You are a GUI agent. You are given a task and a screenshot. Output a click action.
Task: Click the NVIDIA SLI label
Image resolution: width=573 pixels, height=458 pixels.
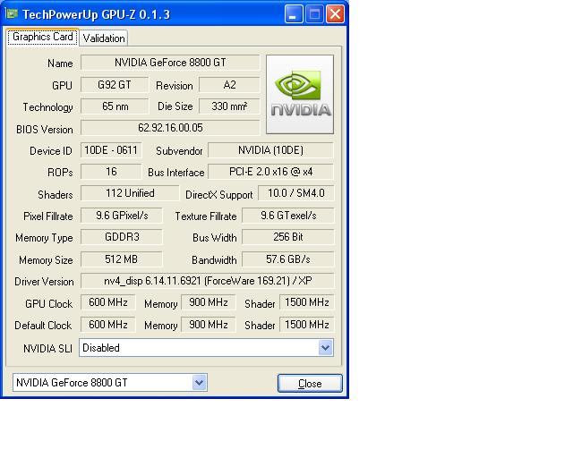[x=47, y=349]
